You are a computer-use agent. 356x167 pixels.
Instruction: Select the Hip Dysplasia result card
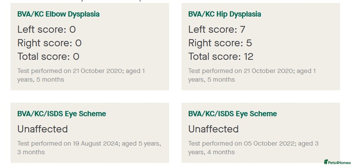261,47
